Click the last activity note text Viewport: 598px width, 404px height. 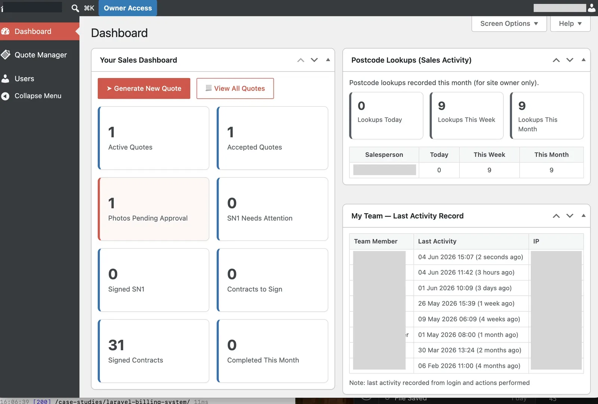[440, 383]
